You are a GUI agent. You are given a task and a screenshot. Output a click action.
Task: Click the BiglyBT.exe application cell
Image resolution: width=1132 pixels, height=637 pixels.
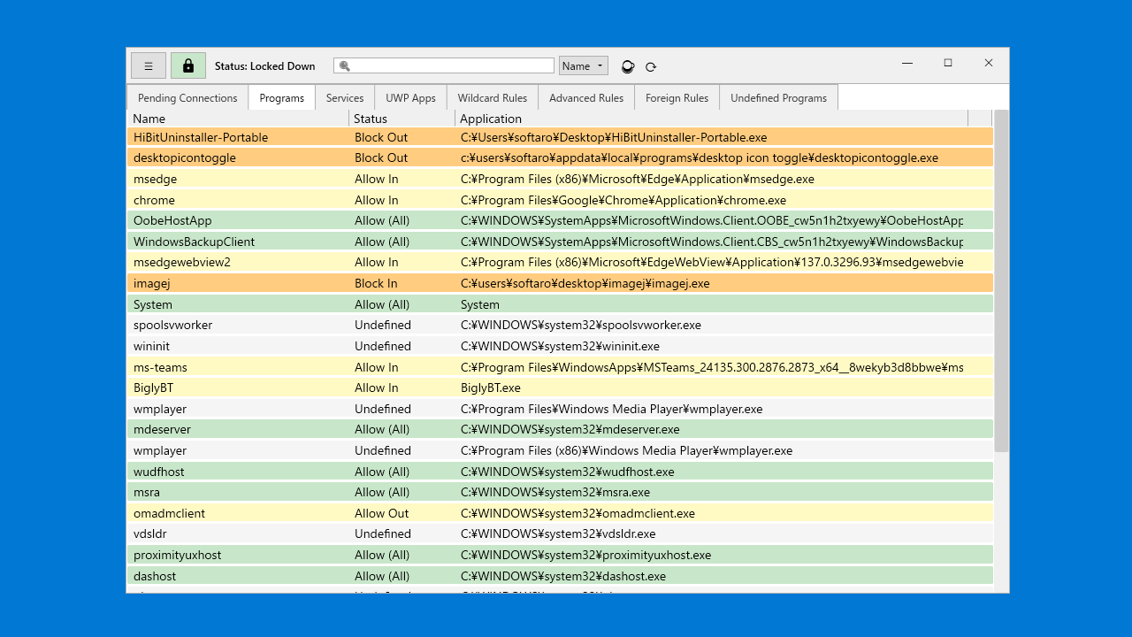pyautogui.click(x=491, y=388)
